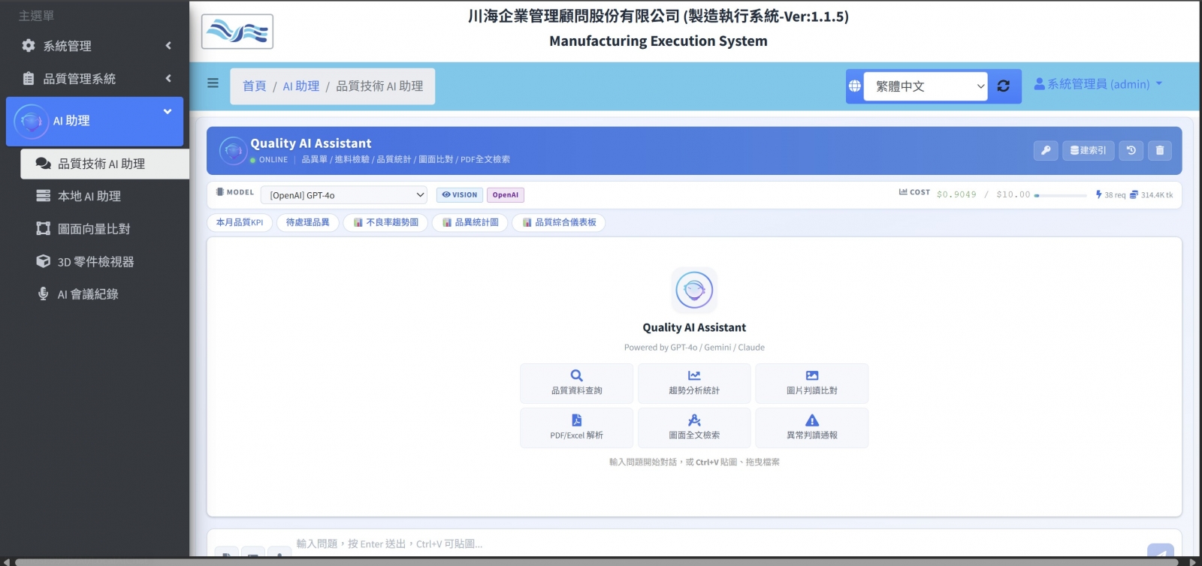Expand the 品質管理系統 sidebar menu
This screenshot has width=1202, height=566.
[x=95, y=79]
